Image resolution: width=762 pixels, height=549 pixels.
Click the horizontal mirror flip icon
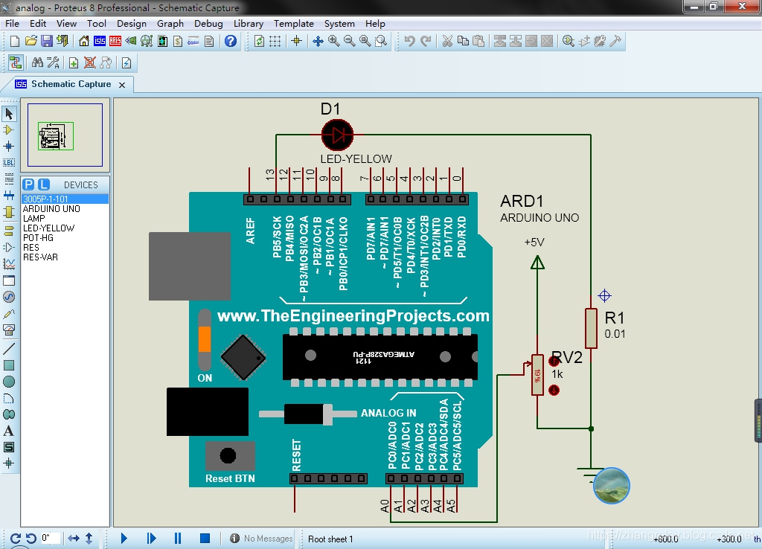tap(74, 538)
